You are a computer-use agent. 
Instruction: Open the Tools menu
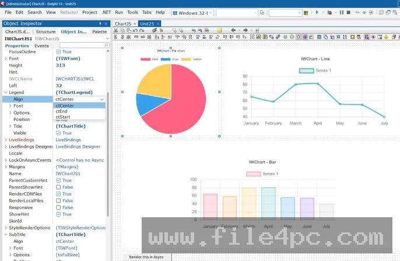coord(132,12)
